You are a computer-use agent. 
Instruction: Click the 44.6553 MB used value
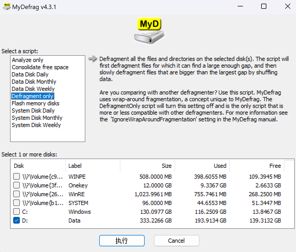[x=212, y=203]
